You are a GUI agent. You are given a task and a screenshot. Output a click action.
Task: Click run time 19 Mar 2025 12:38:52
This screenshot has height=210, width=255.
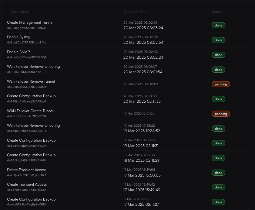coord(142,131)
